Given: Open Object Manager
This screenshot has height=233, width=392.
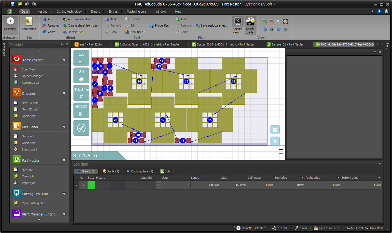Looking at the screenshot, I should pyautogui.click(x=32, y=76).
